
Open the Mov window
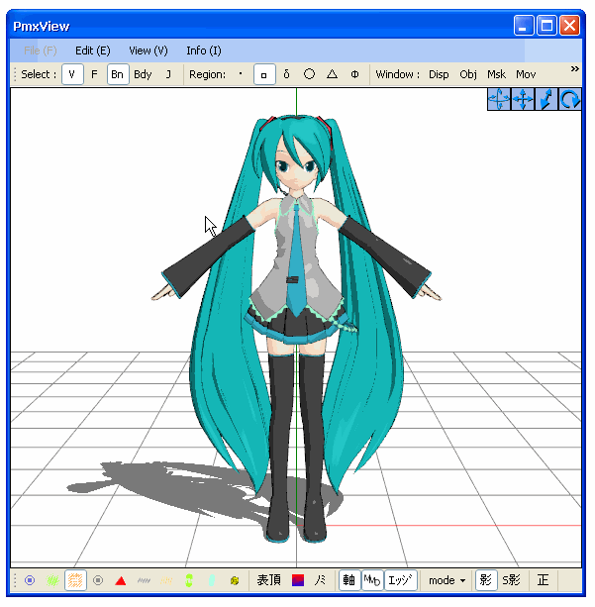click(x=526, y=74)
